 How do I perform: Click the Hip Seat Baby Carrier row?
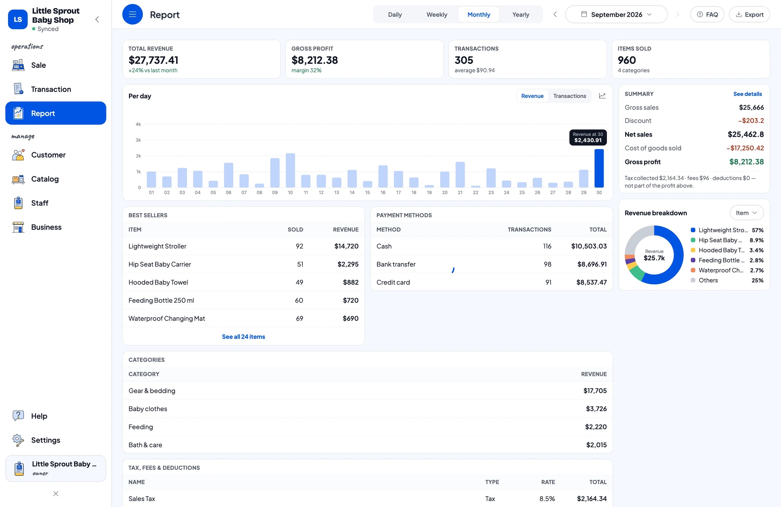243,264
